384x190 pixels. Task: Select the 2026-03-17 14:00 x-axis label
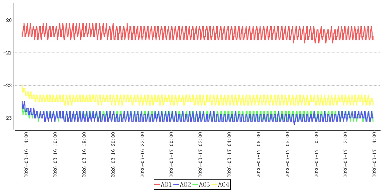374,155
